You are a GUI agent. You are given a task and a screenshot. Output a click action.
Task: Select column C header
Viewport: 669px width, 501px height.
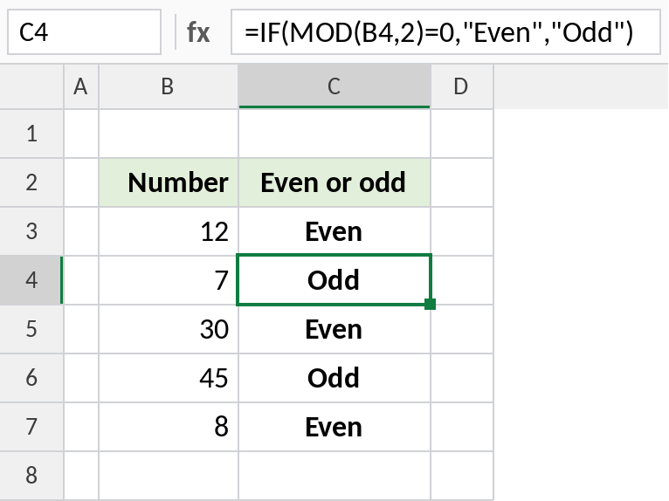click(x=334, y=86)
